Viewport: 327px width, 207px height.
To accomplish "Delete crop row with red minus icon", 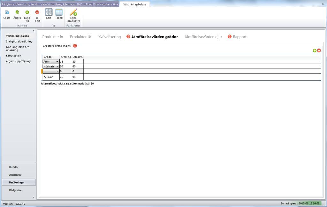I will click(x=319, y=50).
